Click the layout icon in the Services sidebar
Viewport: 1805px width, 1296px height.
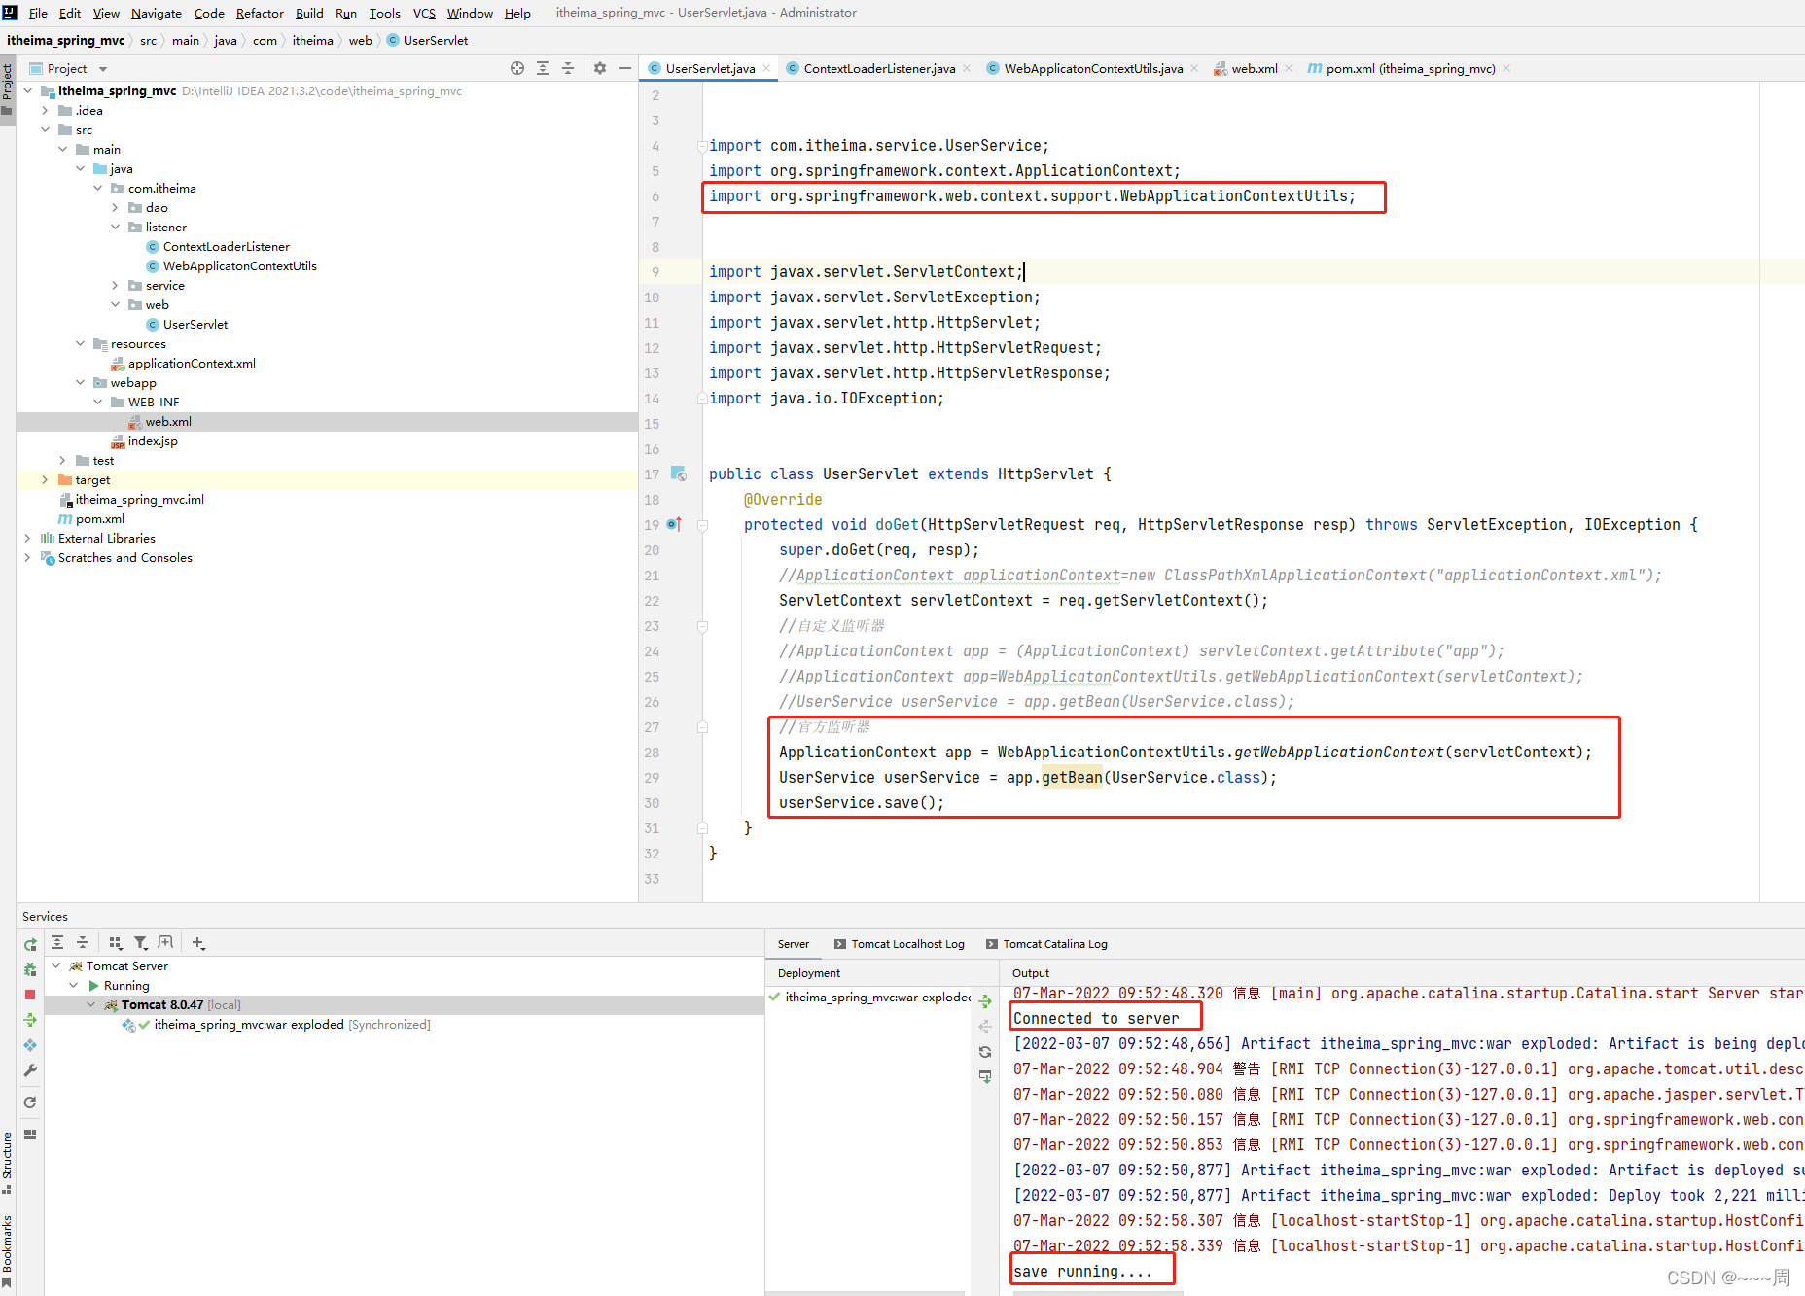click(30, 1135)
